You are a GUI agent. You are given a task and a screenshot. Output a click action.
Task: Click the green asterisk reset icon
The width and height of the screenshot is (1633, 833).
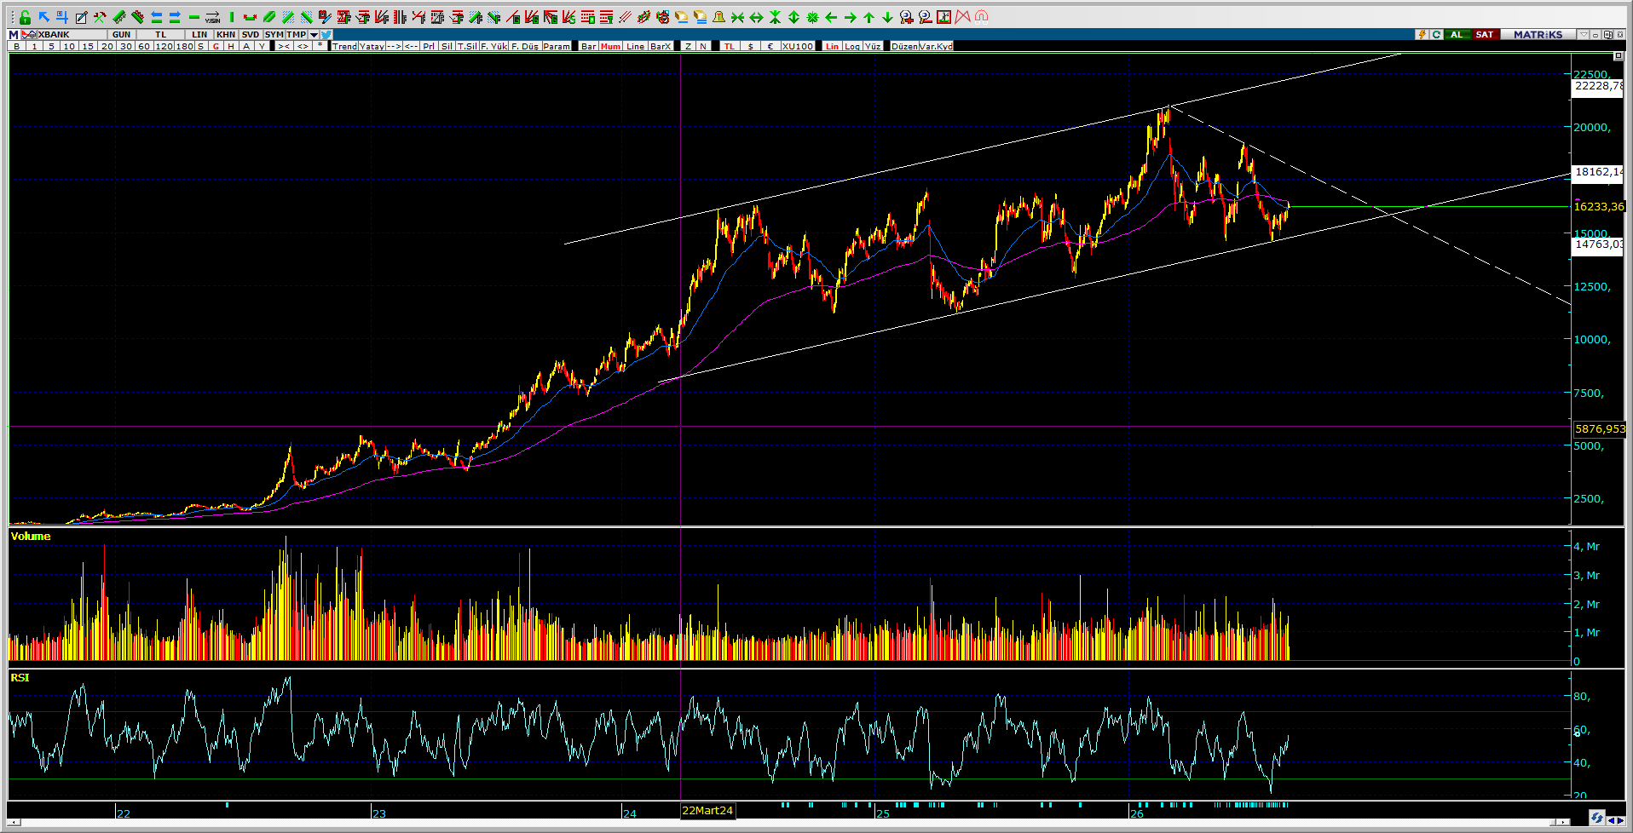pos(812,17)
